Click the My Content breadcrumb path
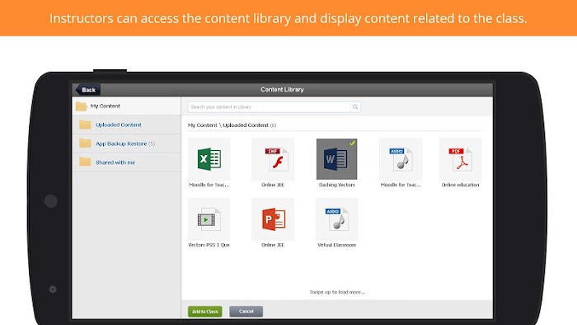Viewport: 577px width, 325px height. click(x=203, y=125)
